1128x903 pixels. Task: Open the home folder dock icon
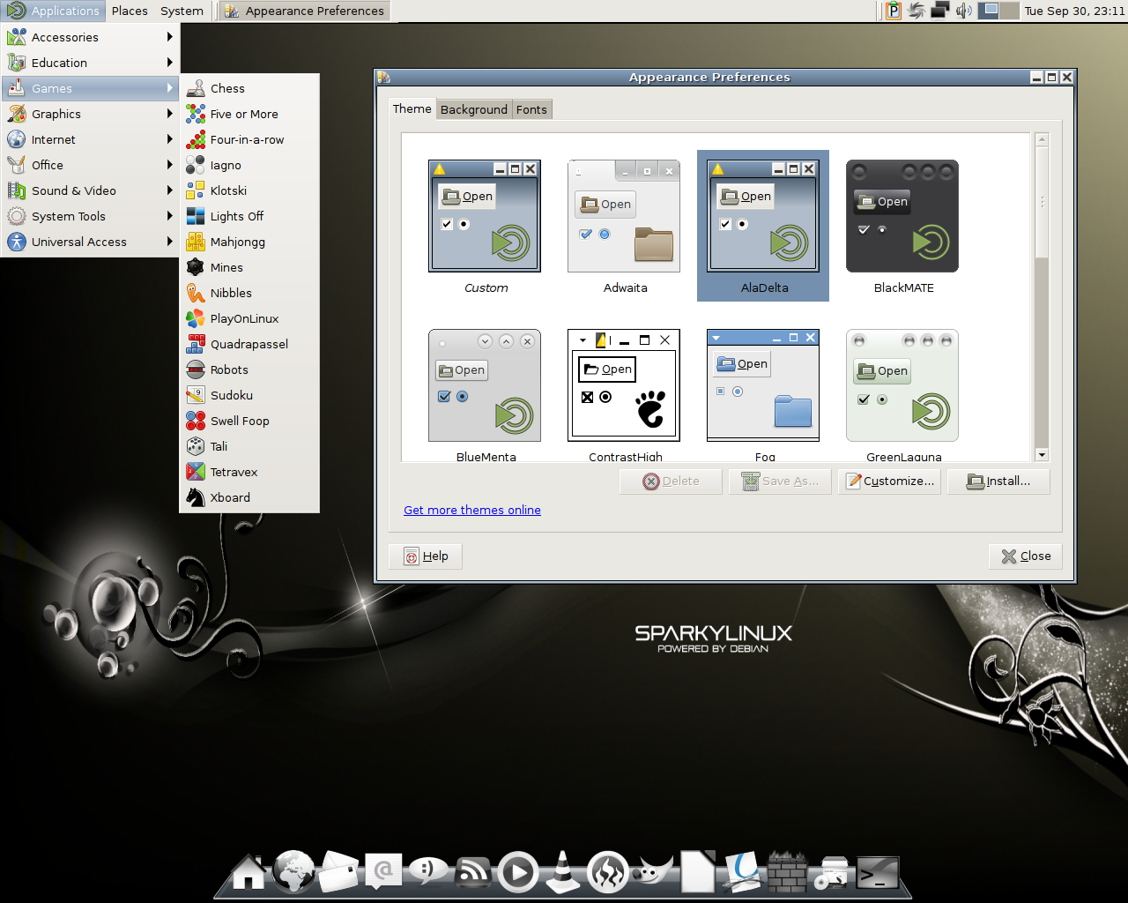coord(249,872)
